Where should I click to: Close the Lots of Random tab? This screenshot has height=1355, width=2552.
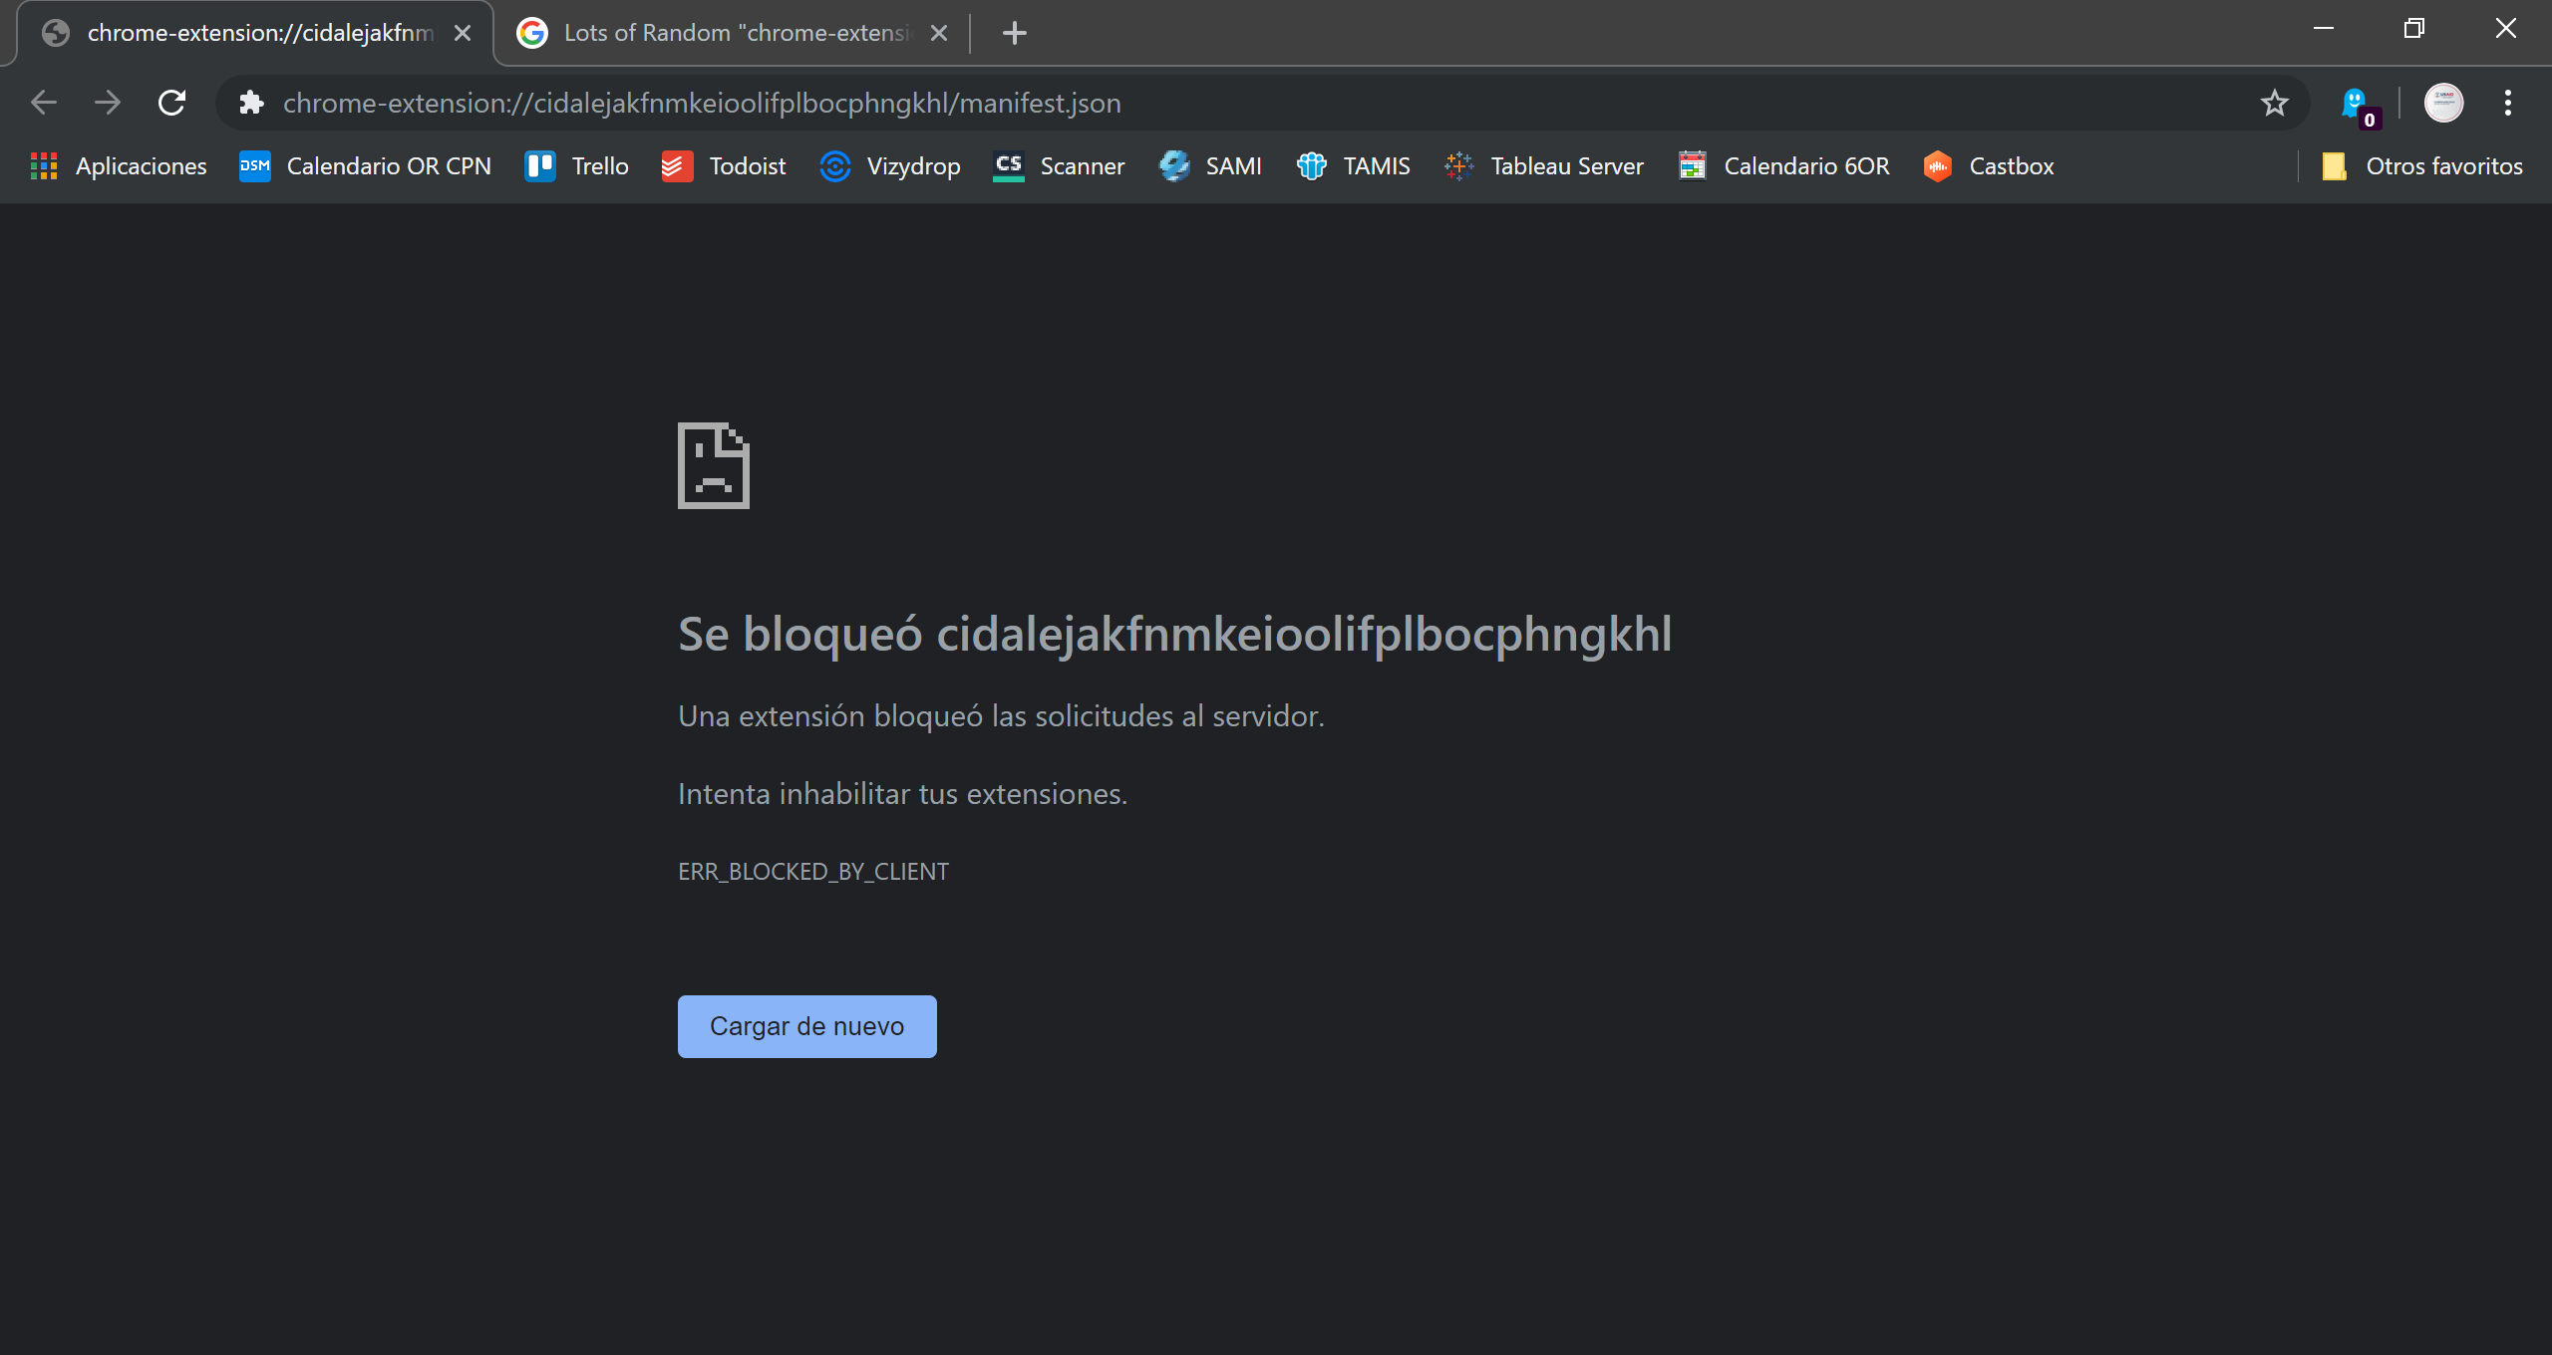938,33
